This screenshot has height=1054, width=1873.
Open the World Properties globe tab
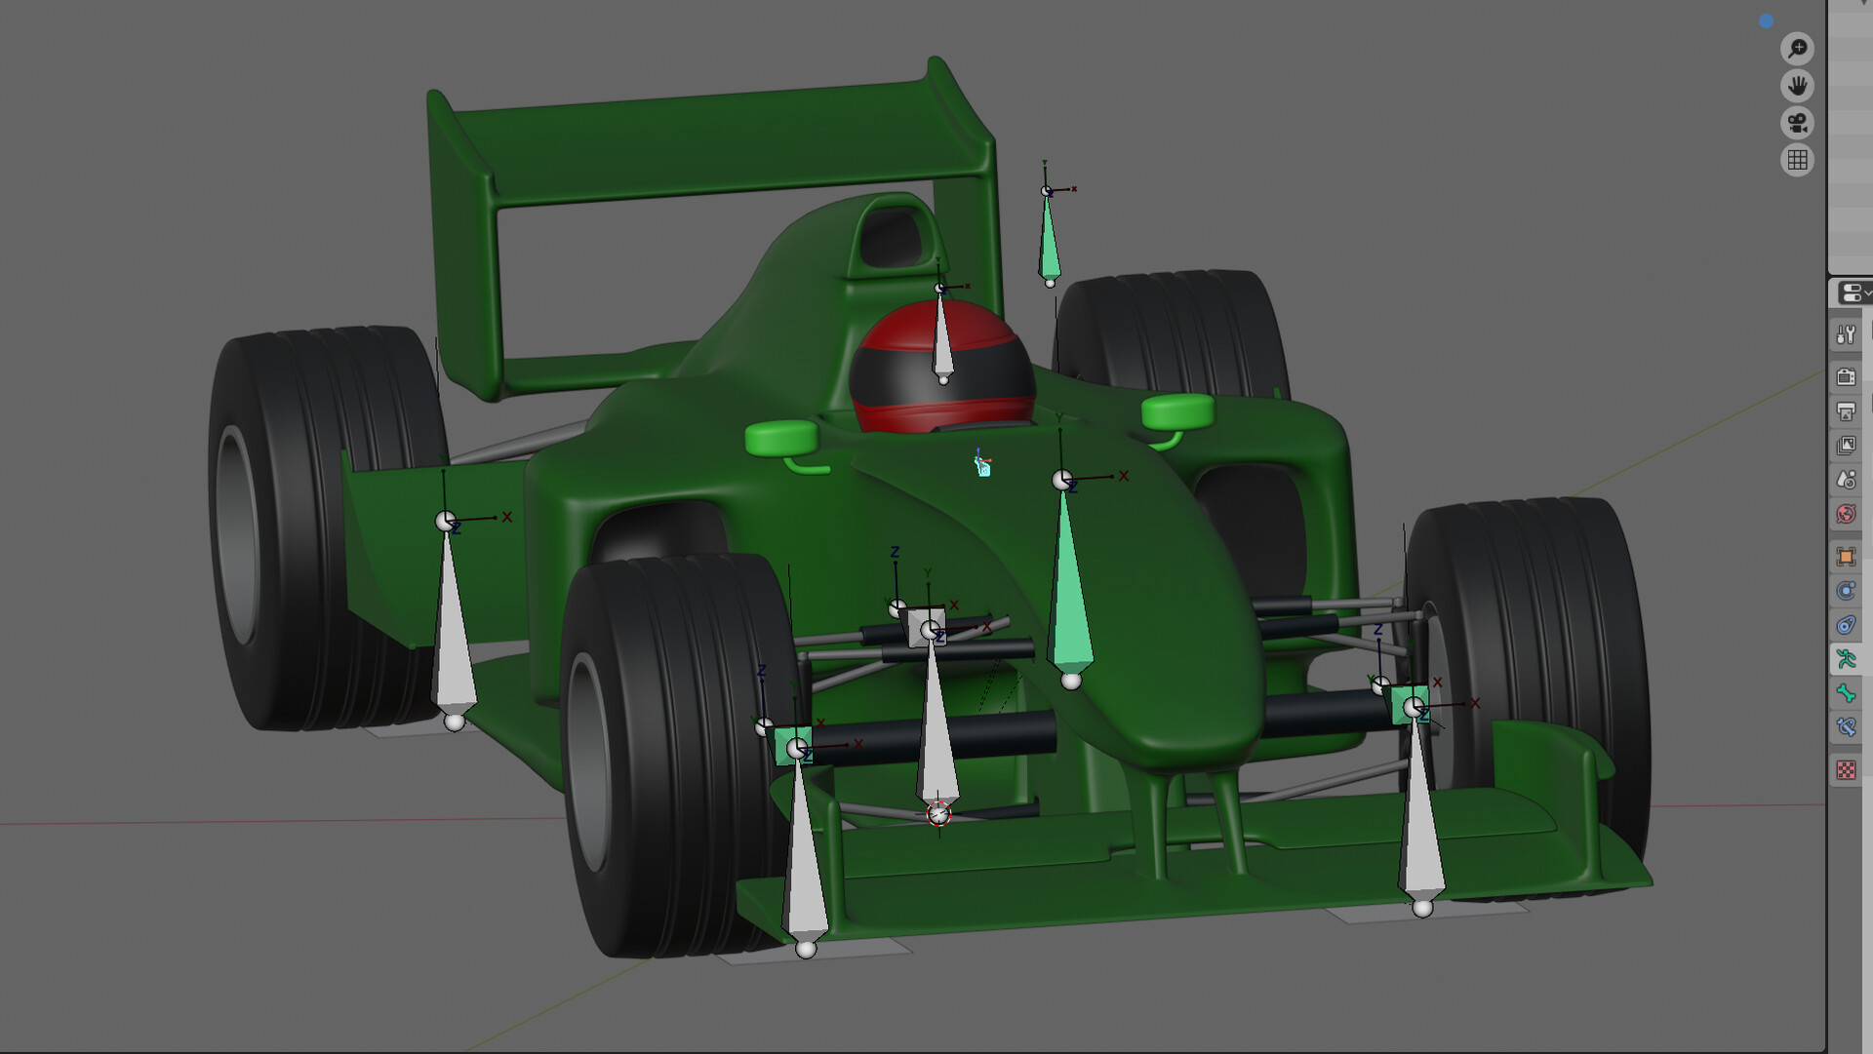coord(1847,513)
